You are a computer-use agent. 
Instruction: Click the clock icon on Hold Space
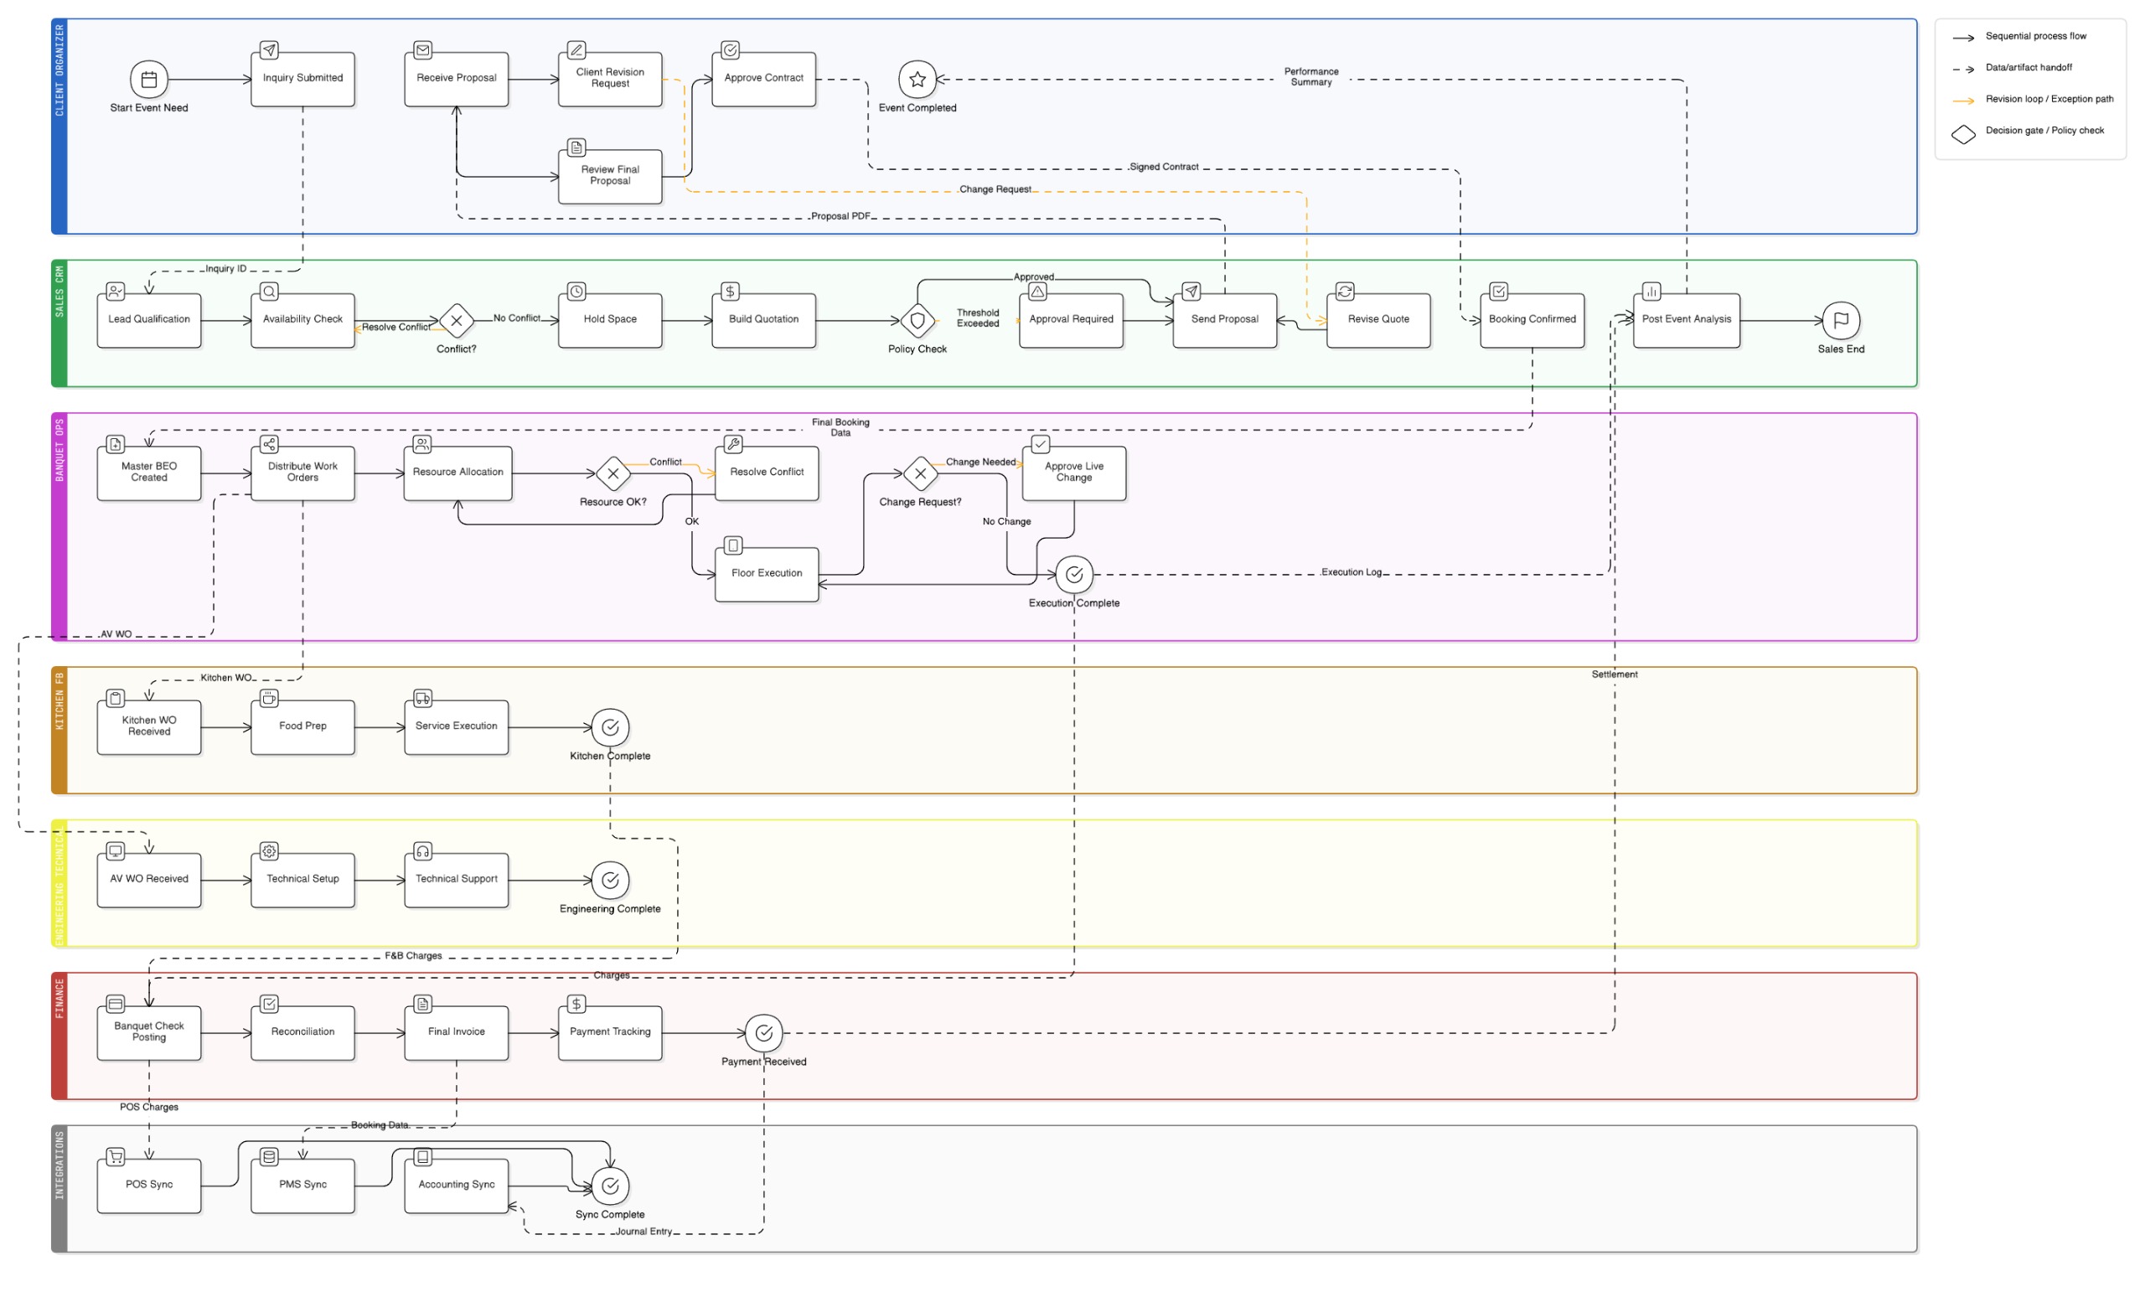pos(576,292)
